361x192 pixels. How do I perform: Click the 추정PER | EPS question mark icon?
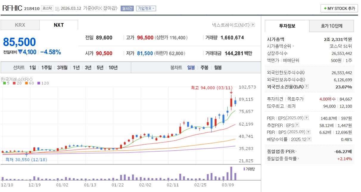tap(297, 125)
